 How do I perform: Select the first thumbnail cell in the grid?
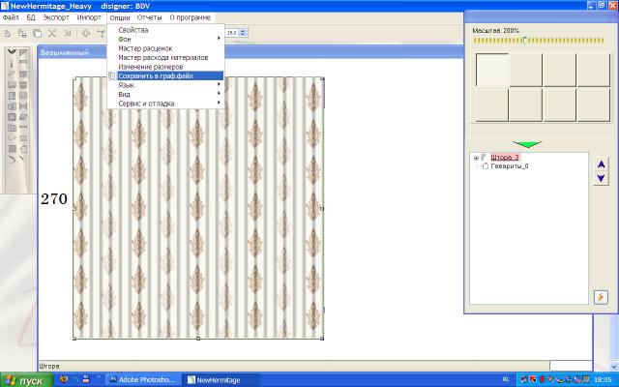point(492,70)
